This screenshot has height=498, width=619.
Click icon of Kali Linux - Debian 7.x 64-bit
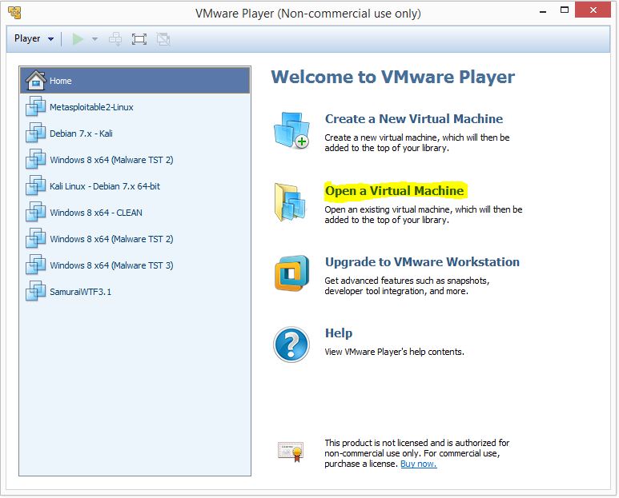click(x=35, y=185)
